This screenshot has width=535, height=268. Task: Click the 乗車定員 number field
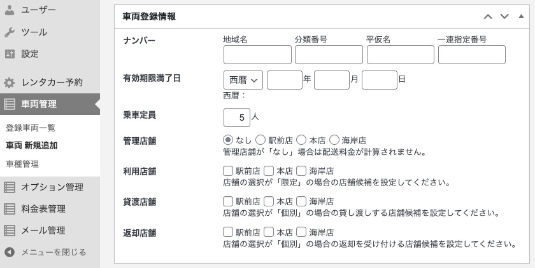237,117
